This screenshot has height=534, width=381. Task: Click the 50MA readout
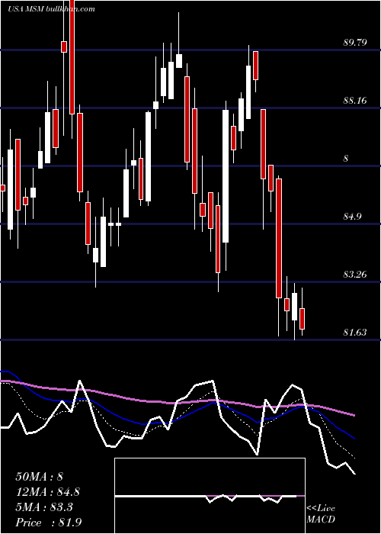coord(39,477)
